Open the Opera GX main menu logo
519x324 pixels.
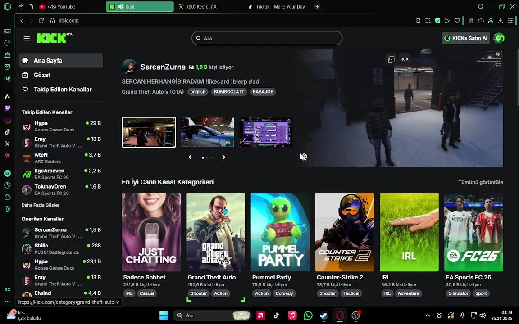tap(7, 7)
